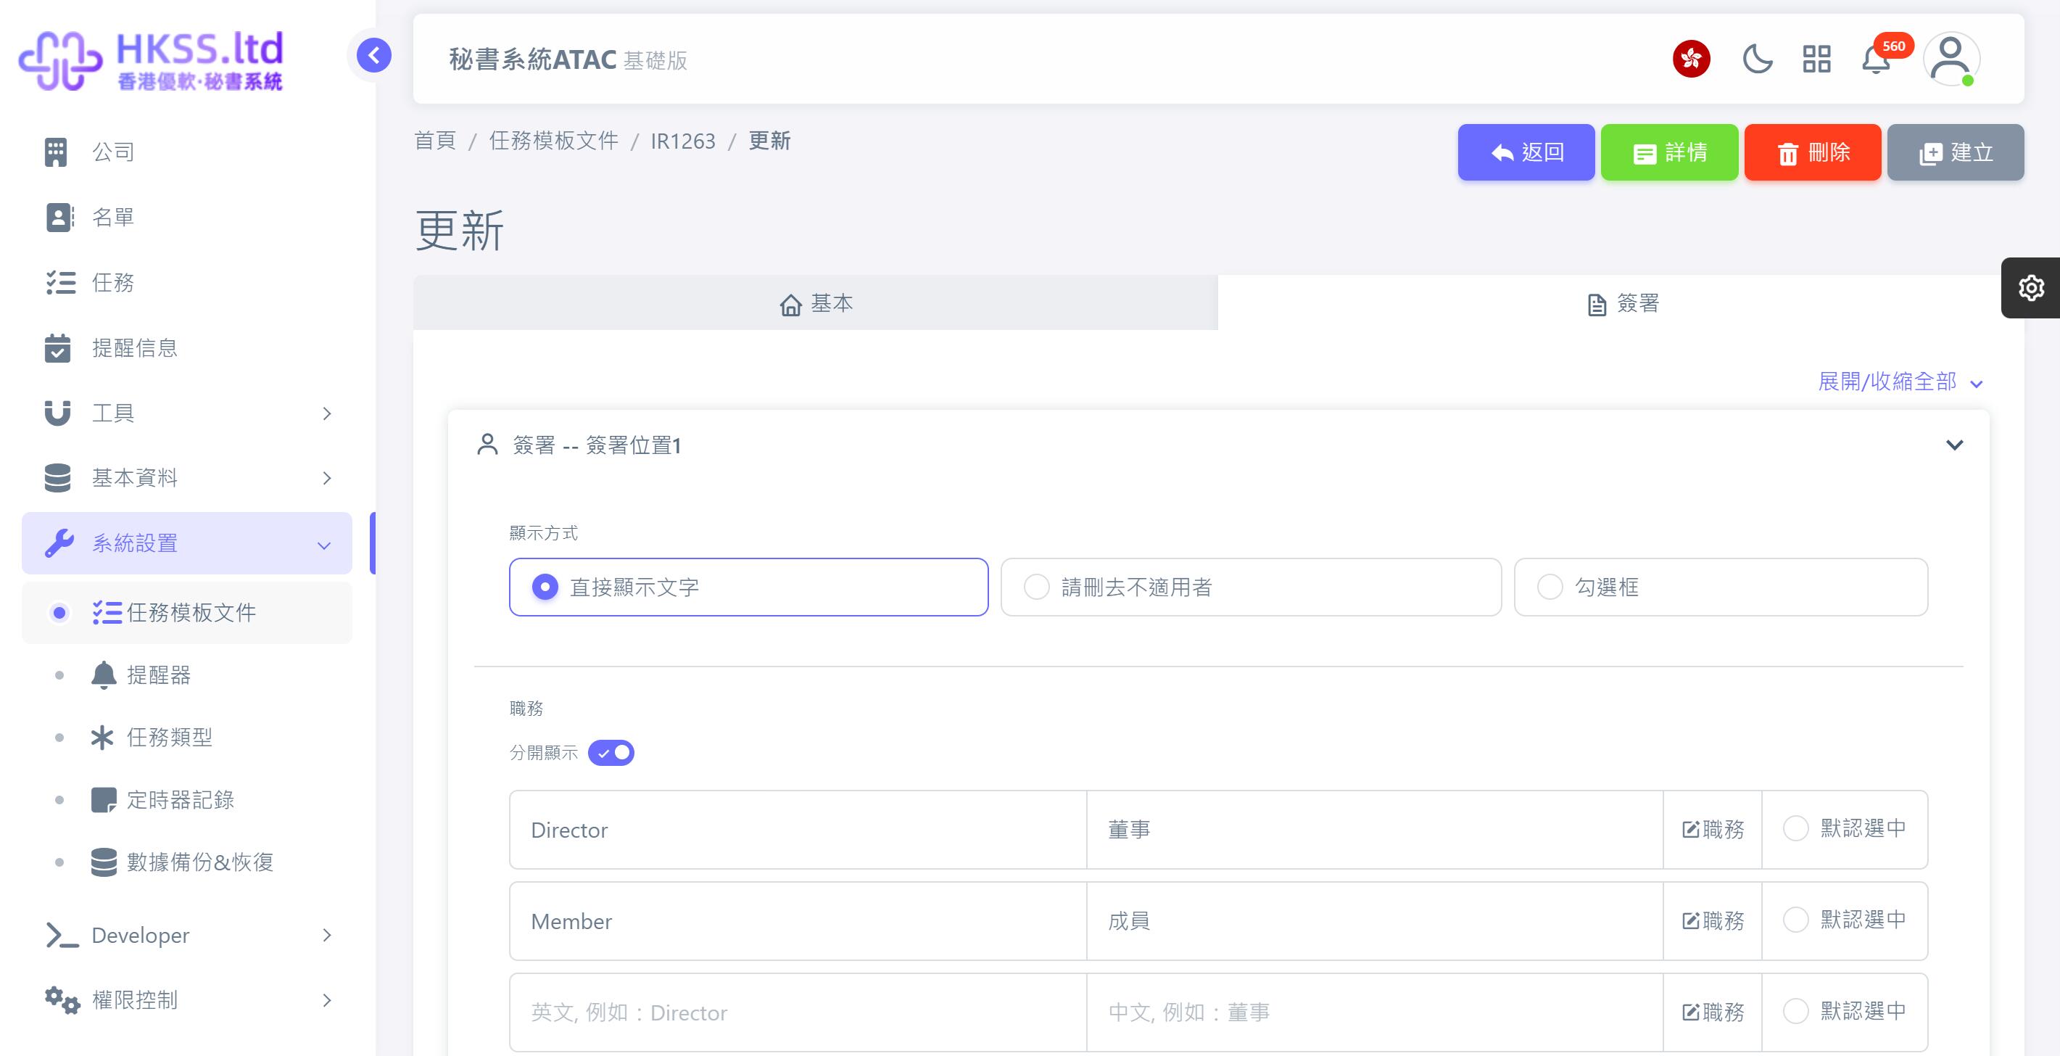Go to IR1263 breadcrumb link
This screenshot has width=2060, height=1056.
coord(683,141)
